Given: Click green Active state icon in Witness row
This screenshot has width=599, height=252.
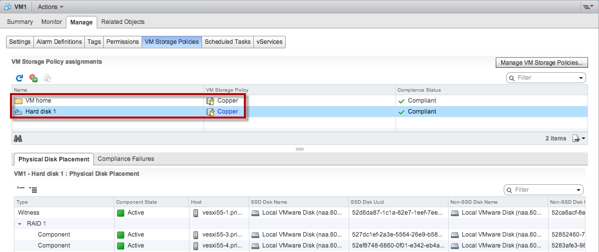Looking at the screenshot, I should [x=121, y=213].
